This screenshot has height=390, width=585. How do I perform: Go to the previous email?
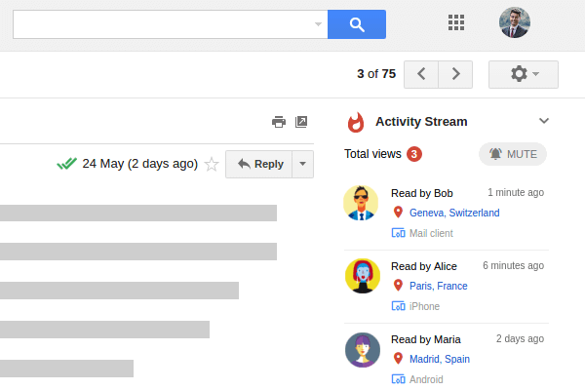421,74
